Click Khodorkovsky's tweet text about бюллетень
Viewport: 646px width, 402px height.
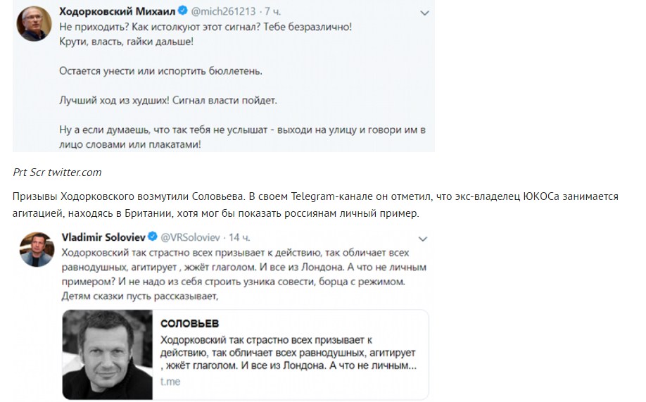click(x=160, y=71)
